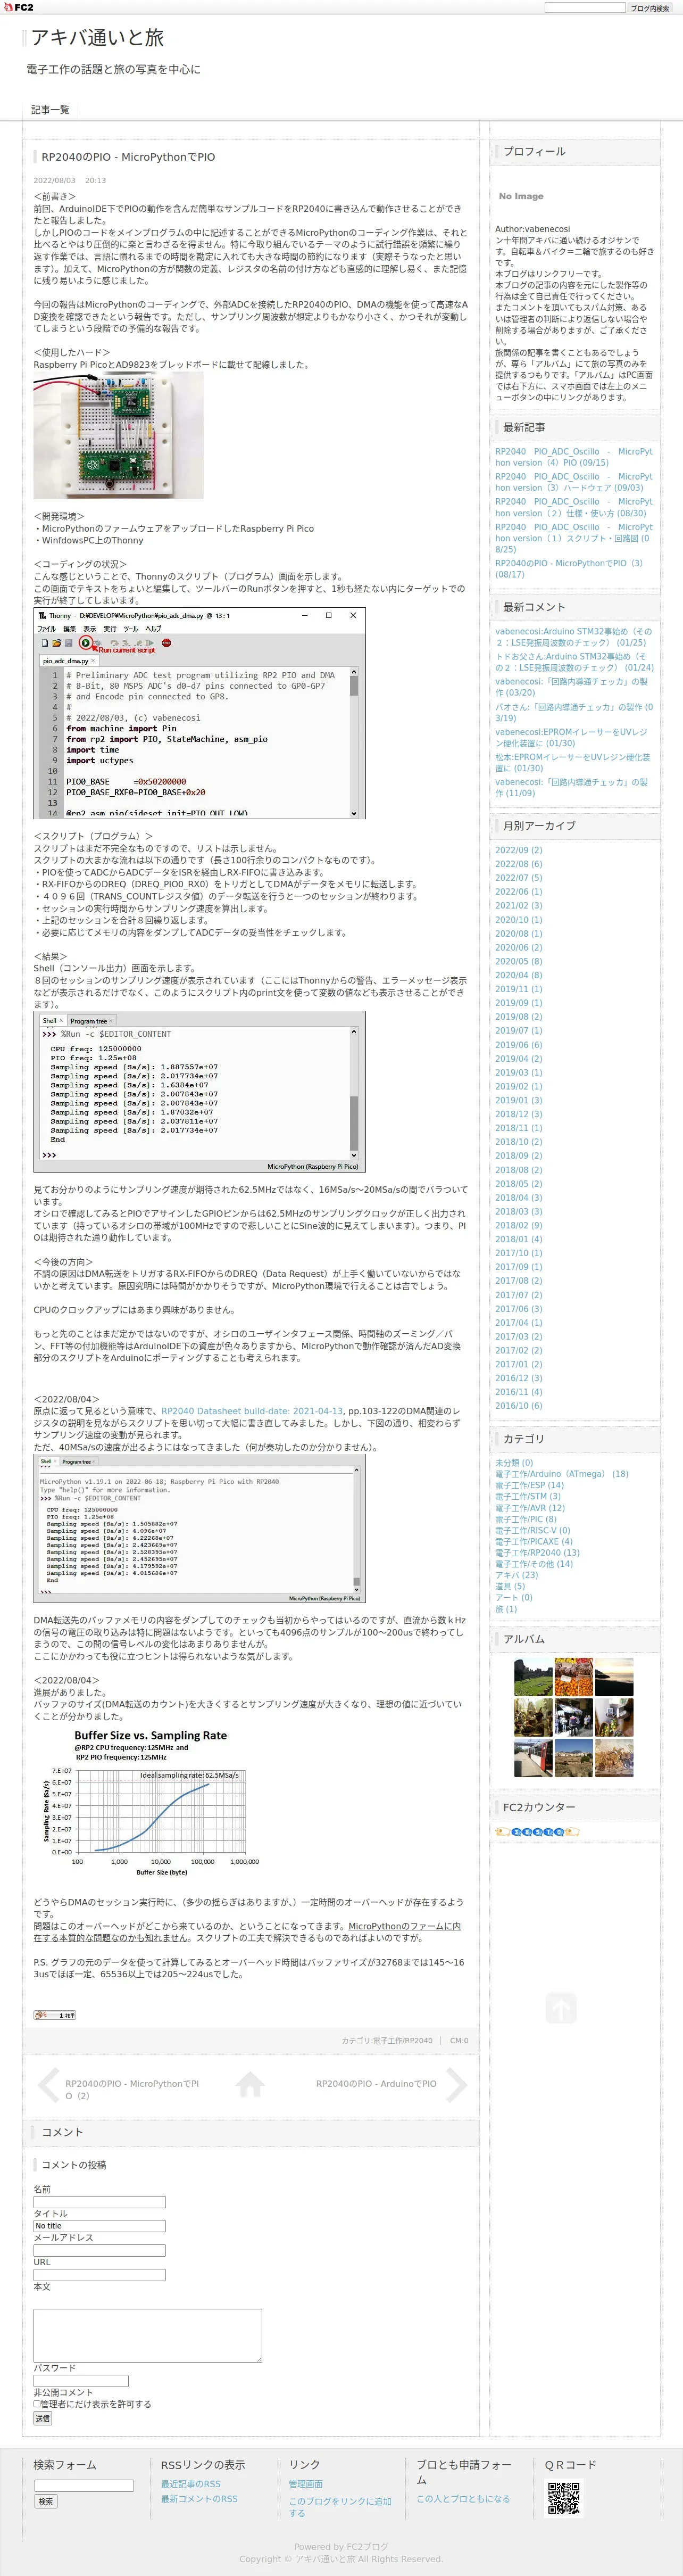This screenshot has width=683, height=2576.
Task: Click the ブログ内検索 button
Action: point(650,8)
